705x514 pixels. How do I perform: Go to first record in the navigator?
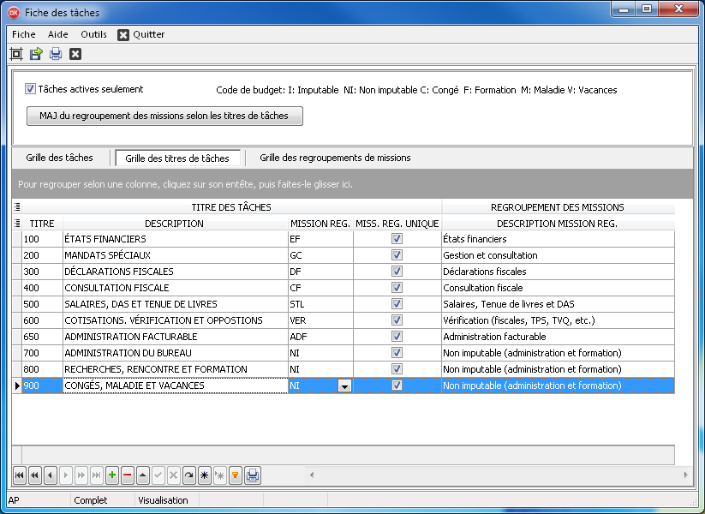click(x=20, y=475)
